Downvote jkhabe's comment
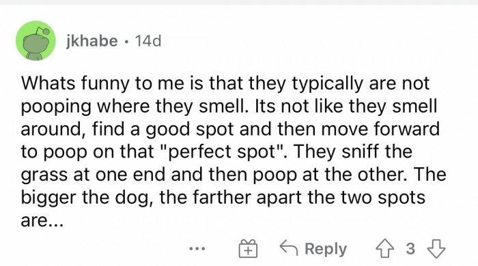The height and width of the screenshot is (266, 478). (436, 249)
